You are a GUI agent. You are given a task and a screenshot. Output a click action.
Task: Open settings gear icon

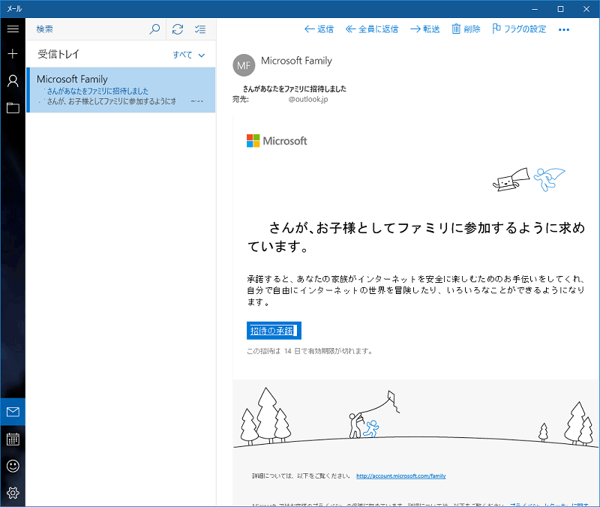(13, 493)
